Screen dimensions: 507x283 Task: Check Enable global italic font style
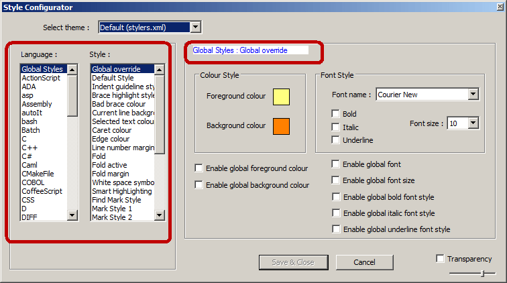336,213
